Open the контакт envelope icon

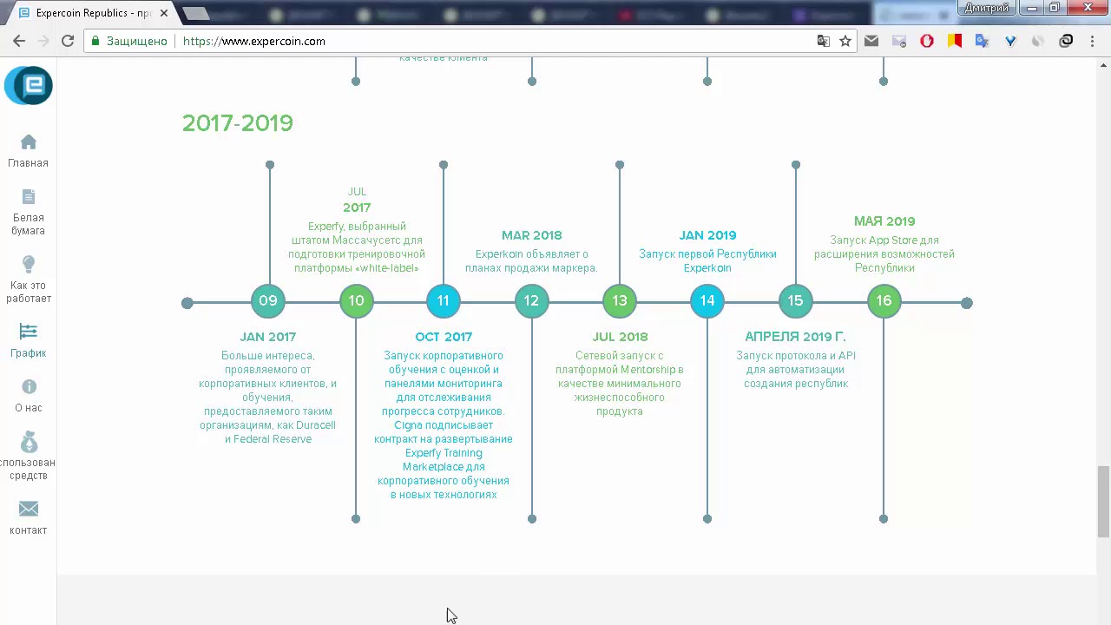pyautogui.click(x=29, y=509)
